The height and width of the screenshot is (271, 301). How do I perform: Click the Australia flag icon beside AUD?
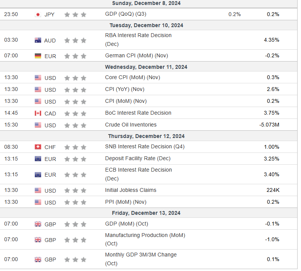[38, 40]
